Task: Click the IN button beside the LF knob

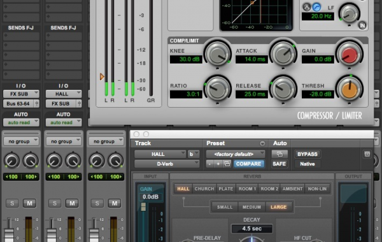Action: pos(362,25)
